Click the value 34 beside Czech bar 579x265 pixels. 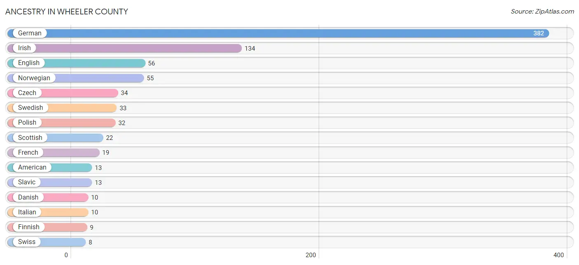click(124, 93)
